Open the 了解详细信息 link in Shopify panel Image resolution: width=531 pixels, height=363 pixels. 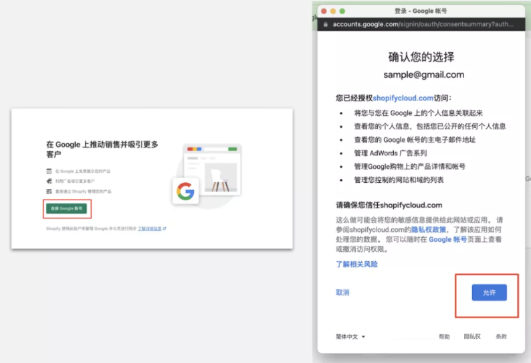[149, 228]
